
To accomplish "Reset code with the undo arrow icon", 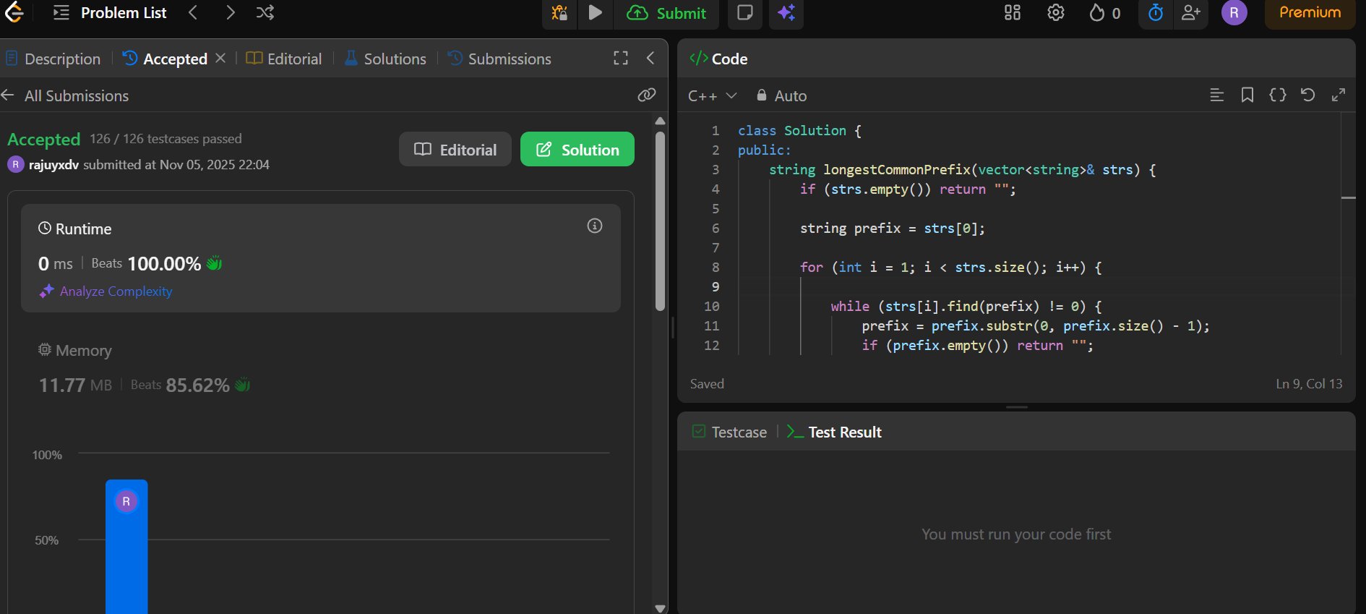I will click(x=1307, y=95).
